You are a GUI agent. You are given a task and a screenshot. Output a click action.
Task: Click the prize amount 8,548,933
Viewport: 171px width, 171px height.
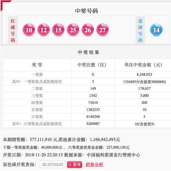click(x=144, y=75)
